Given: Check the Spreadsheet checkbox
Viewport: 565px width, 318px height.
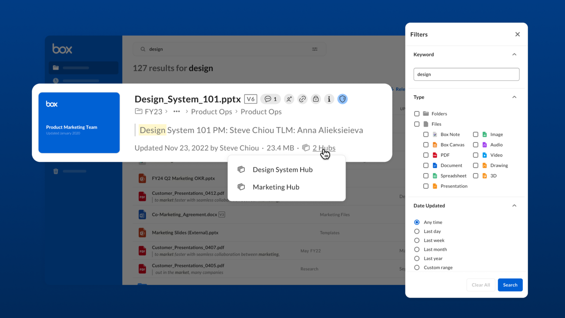Looking at the screenshot, I should (426, 176).
